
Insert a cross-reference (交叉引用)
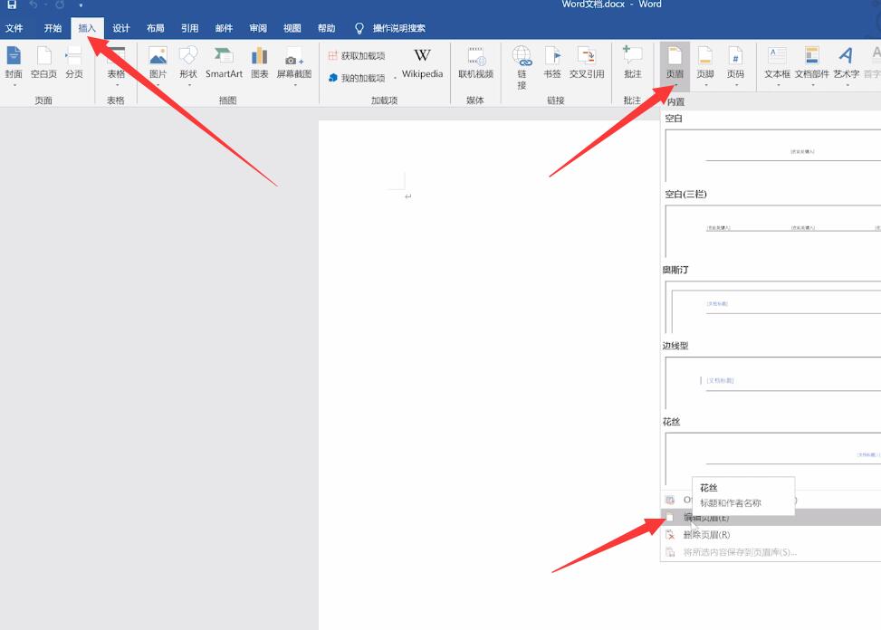(x=587, y=62)
